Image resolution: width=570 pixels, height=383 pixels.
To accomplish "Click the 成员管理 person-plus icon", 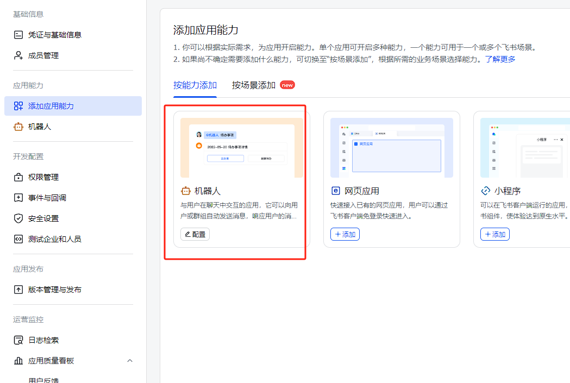I will pos(18,55).
